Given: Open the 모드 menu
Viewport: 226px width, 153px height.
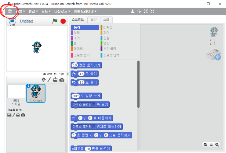Looking at the screenshot, I should 46,11.
